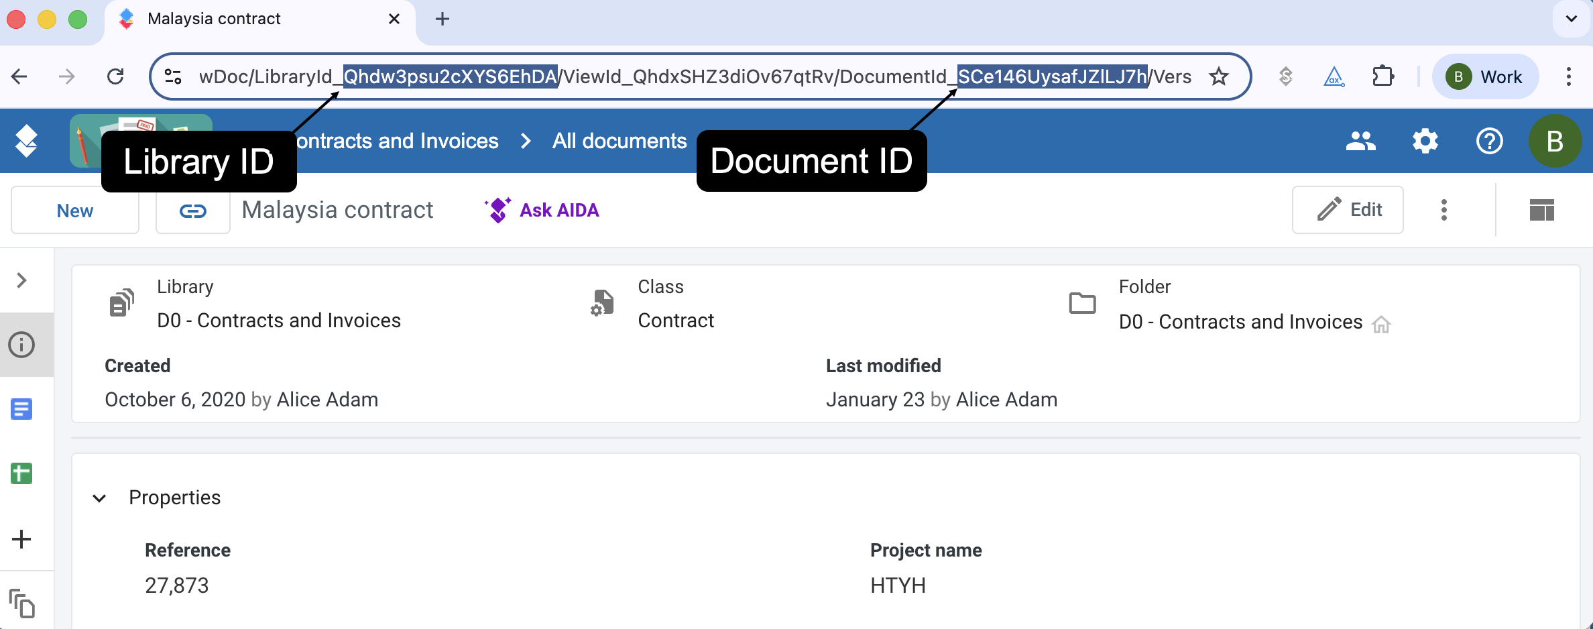The height and width of the screenshot is (629, 1593).
Task: Click the Malaysia contract document title
Action: click(337, 210)
